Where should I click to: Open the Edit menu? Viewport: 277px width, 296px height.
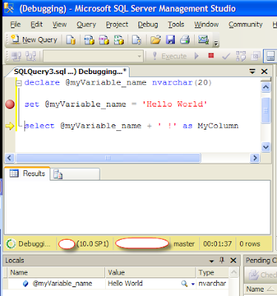[36, 24]
